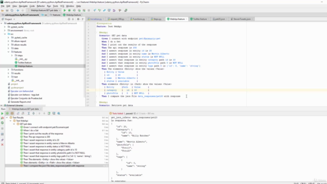Switch to the Steps.py editor tab
This screenshot has height=184, width=327.
click(157, 19)
